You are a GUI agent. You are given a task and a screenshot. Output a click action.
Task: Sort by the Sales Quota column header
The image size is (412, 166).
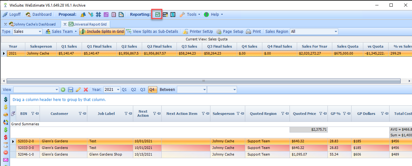(348, 46)
